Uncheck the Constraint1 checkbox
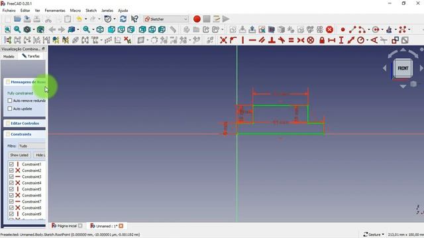Viewport: 424px width, 238px height. tap(11, 165)
